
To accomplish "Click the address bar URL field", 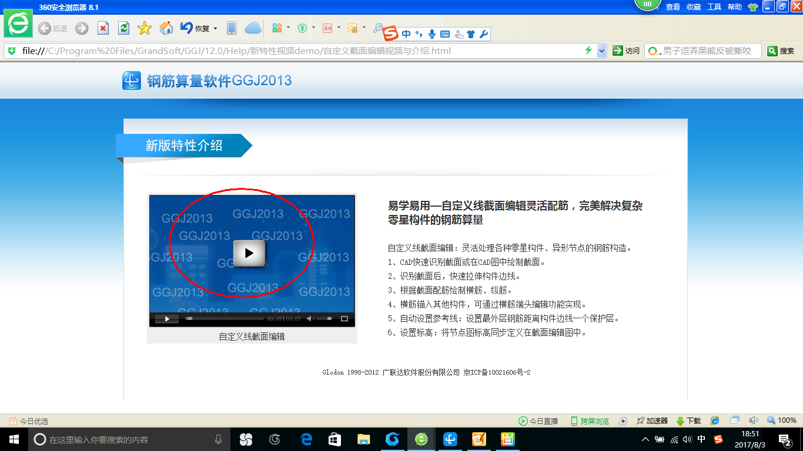I will (300, 51).
